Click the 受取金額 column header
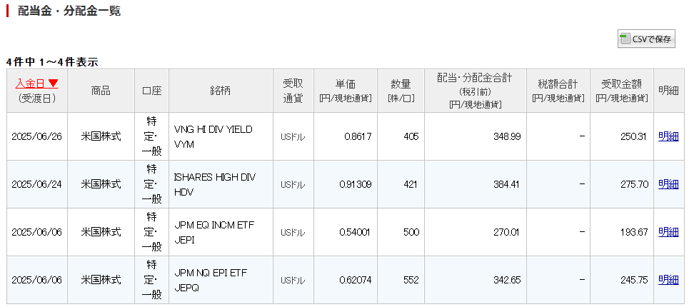689x307 pixels. click(x=622, y=91)
